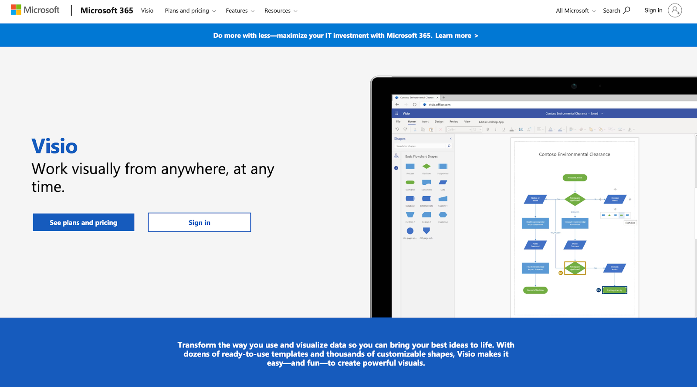Screen dimensions: 697x387
Task: Expand the chevron next to the Saved document title
Action: point(602,113)
